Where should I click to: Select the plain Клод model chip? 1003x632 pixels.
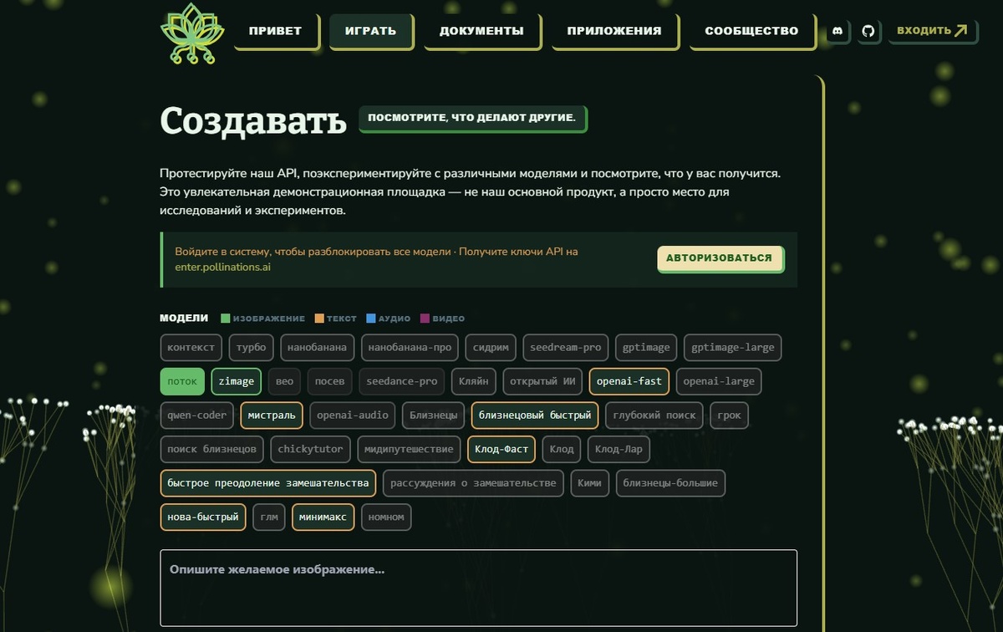[x=562, y=449]
